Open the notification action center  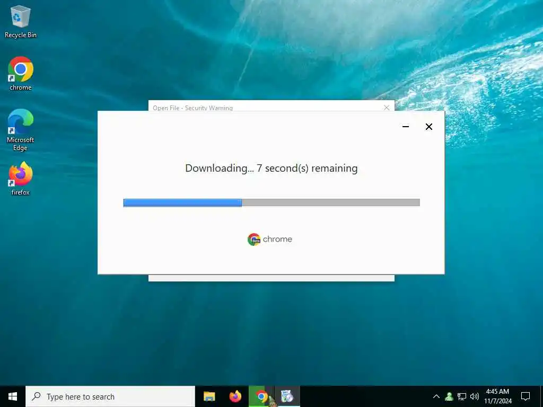click(526, 396)
